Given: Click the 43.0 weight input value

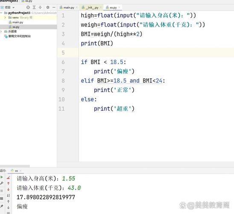Looking at the screenshot, I should click(74, 188).
